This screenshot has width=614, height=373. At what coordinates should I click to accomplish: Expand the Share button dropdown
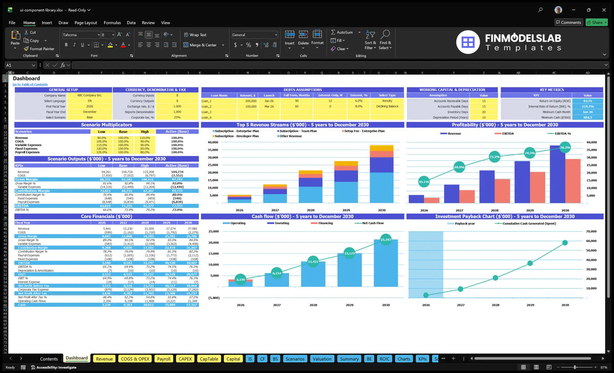click(x=605, y=23)
